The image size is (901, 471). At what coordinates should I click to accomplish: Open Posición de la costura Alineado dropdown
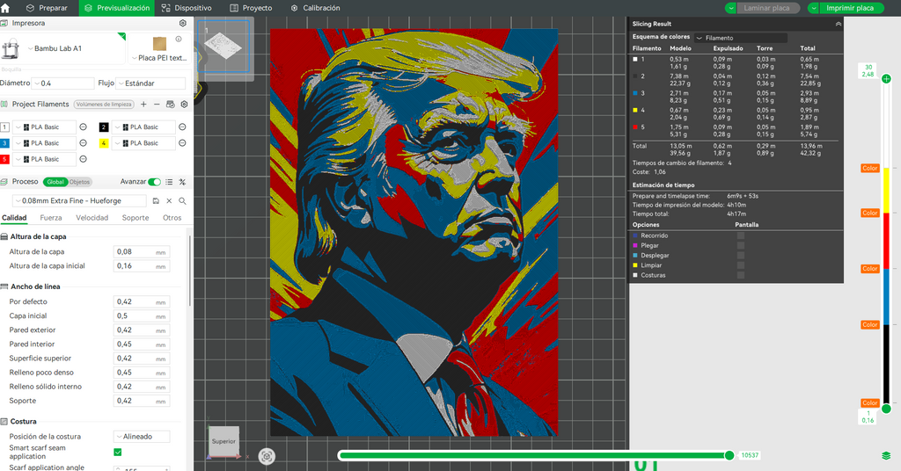(142, 437)
